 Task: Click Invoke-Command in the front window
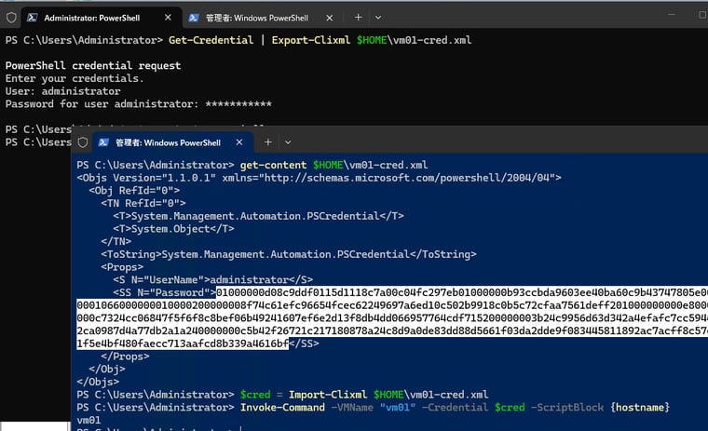pos(282,408)
